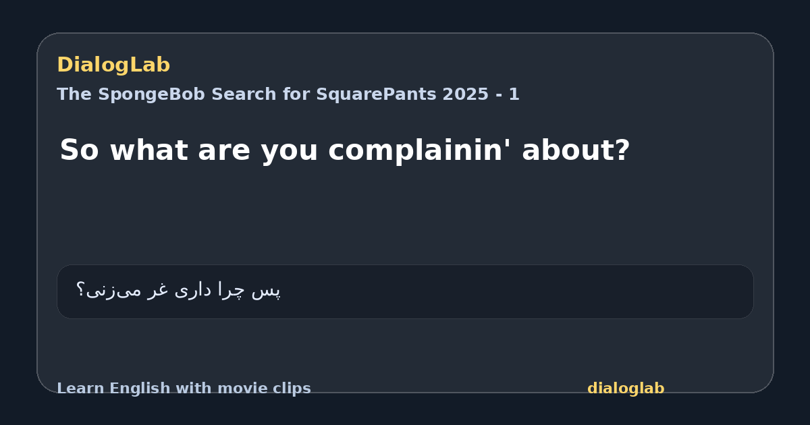Click the yellow DialogLab title at the top
810x425 pixels.
[x=113, y=65]
